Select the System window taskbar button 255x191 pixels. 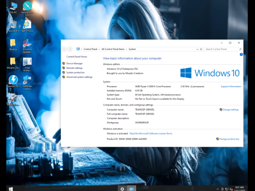point(132,189)
